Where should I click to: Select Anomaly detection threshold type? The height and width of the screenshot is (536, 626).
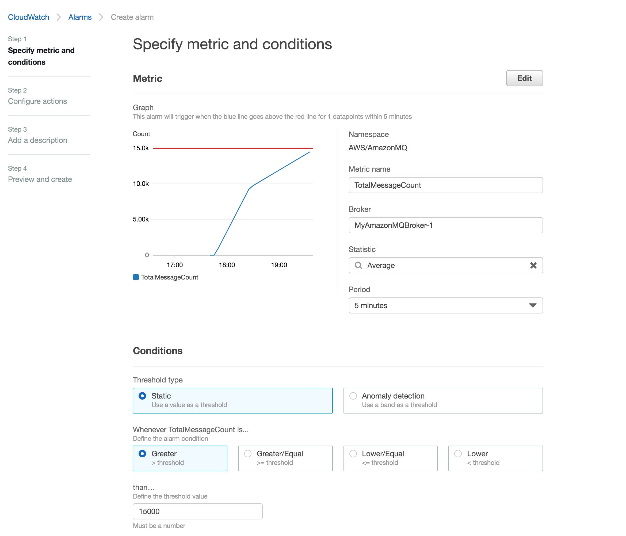(353, 396)
